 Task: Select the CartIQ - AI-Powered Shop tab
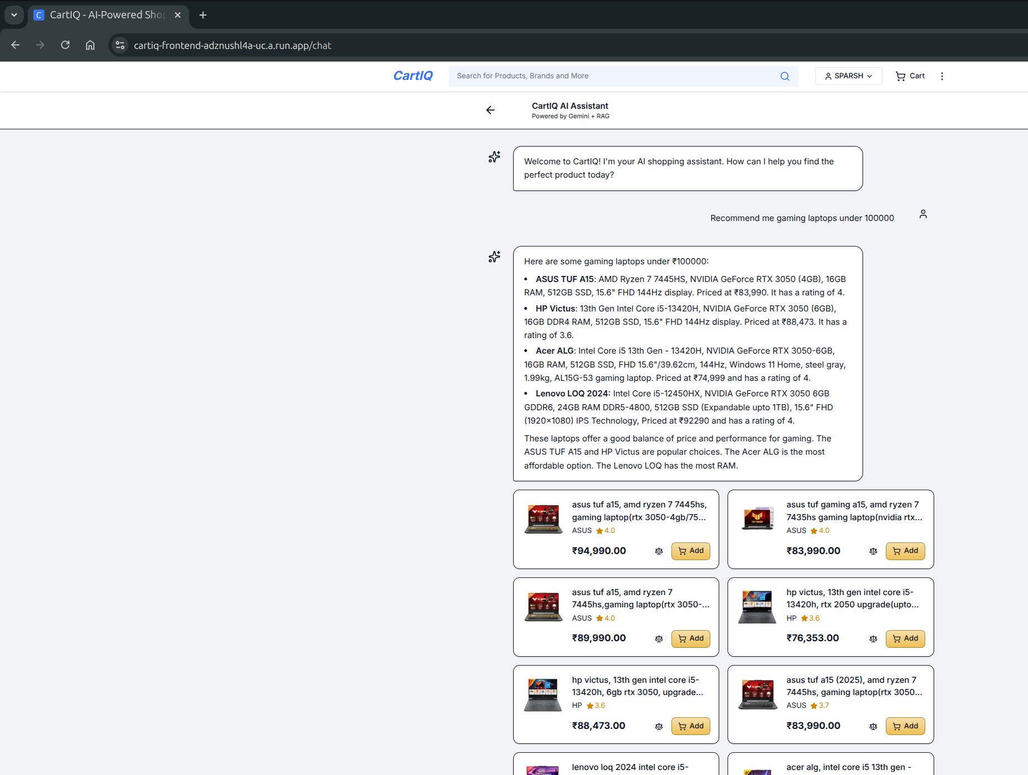point(108,15)
